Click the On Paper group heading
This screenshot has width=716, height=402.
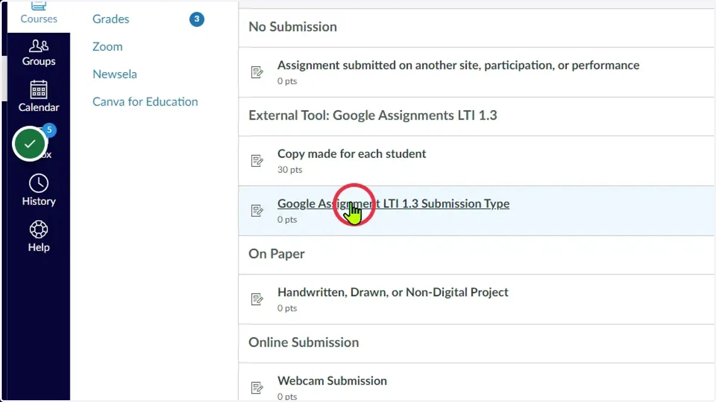(276, 254)
